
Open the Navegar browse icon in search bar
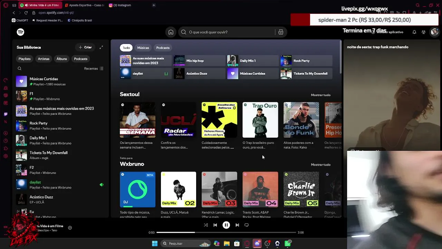[x=281, y=32]
